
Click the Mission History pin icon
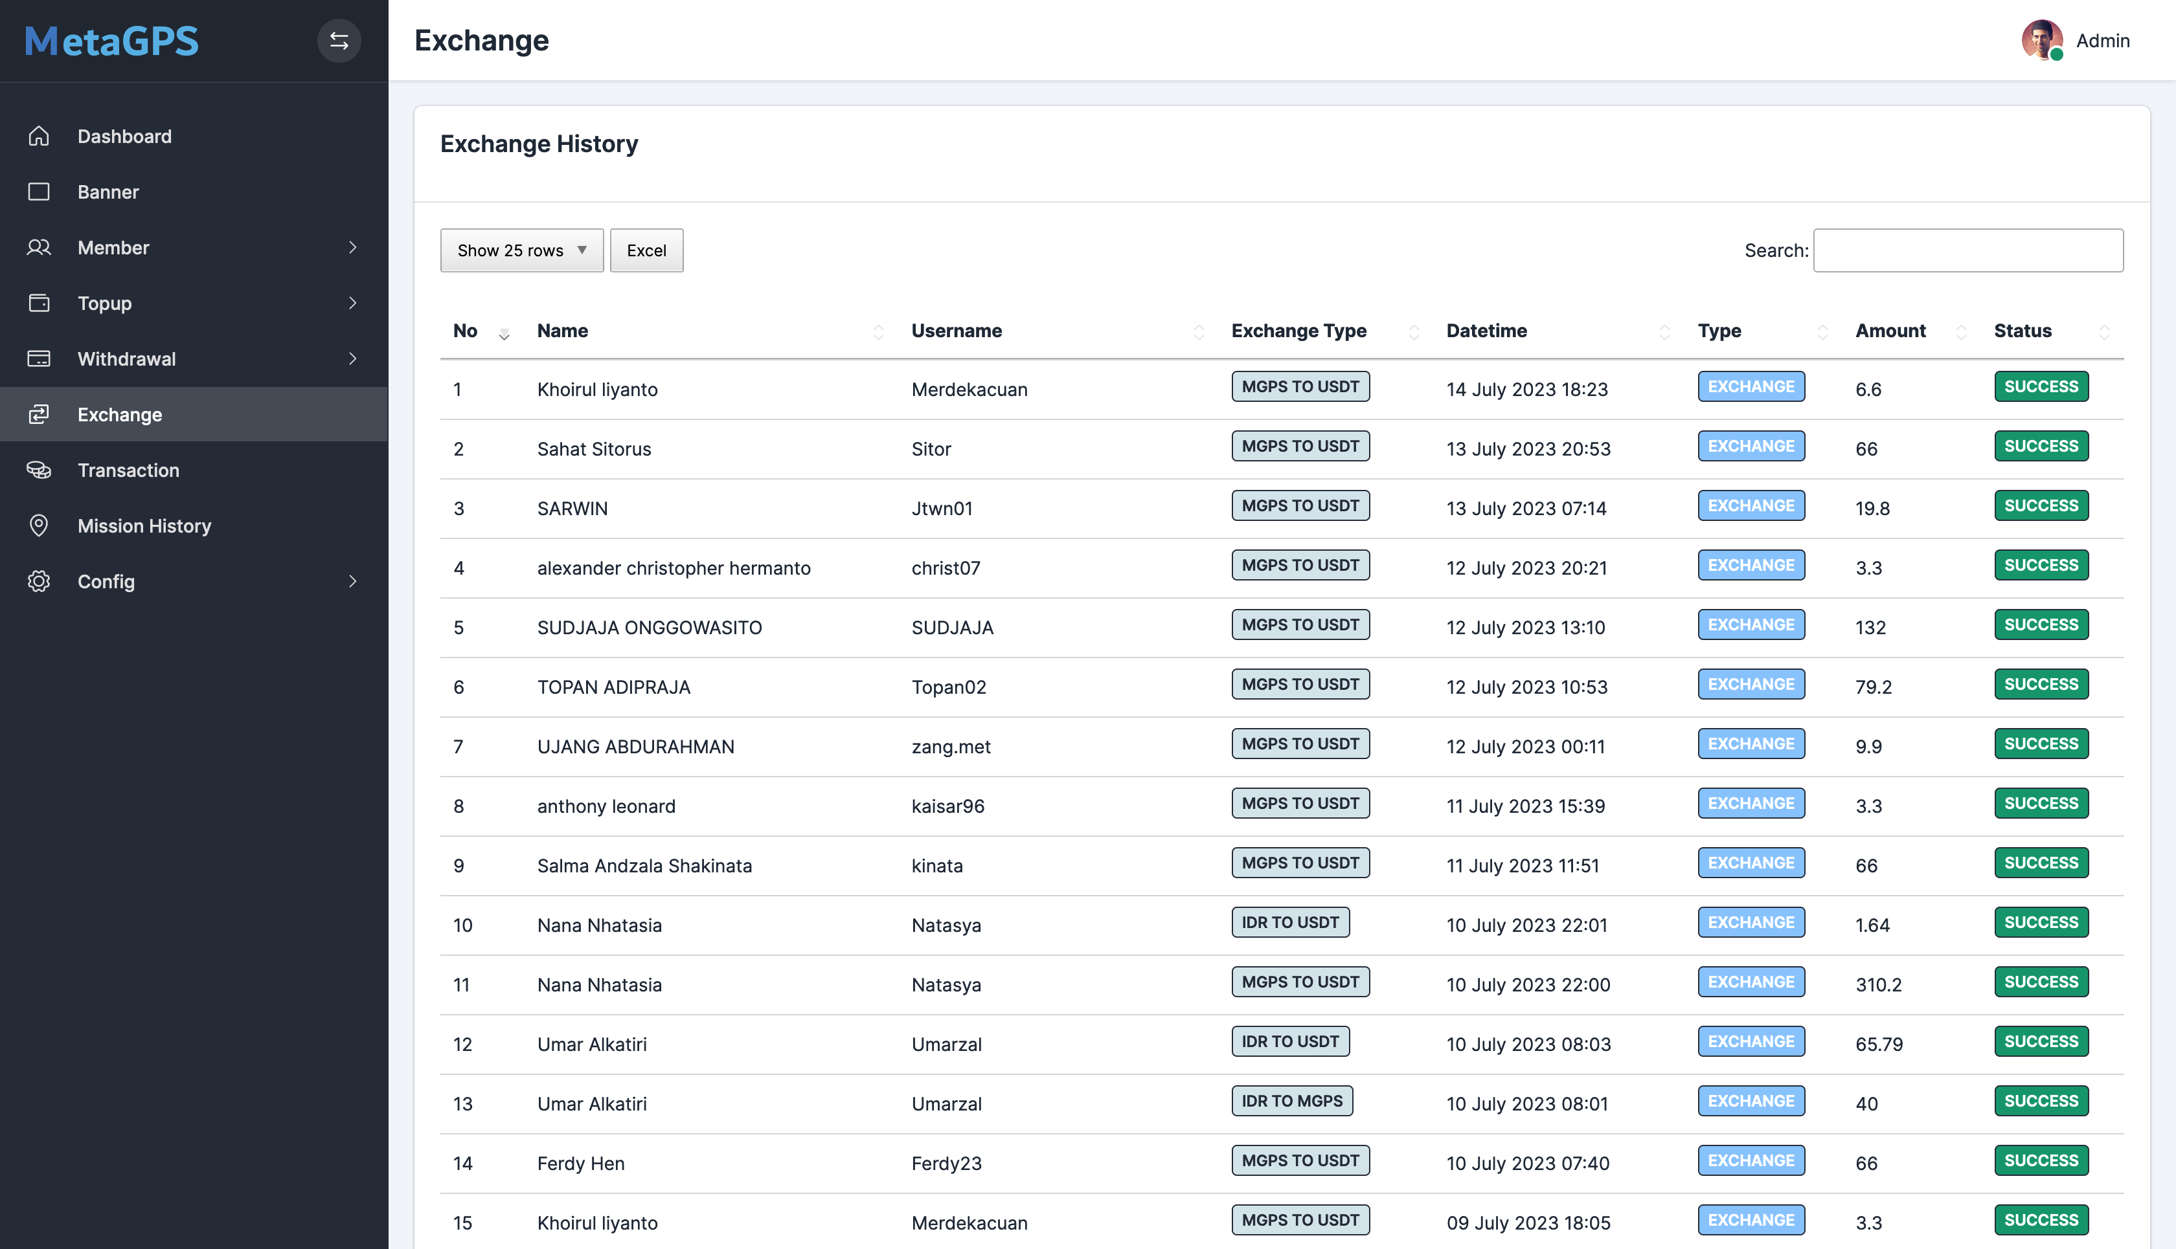pos(39,525)
